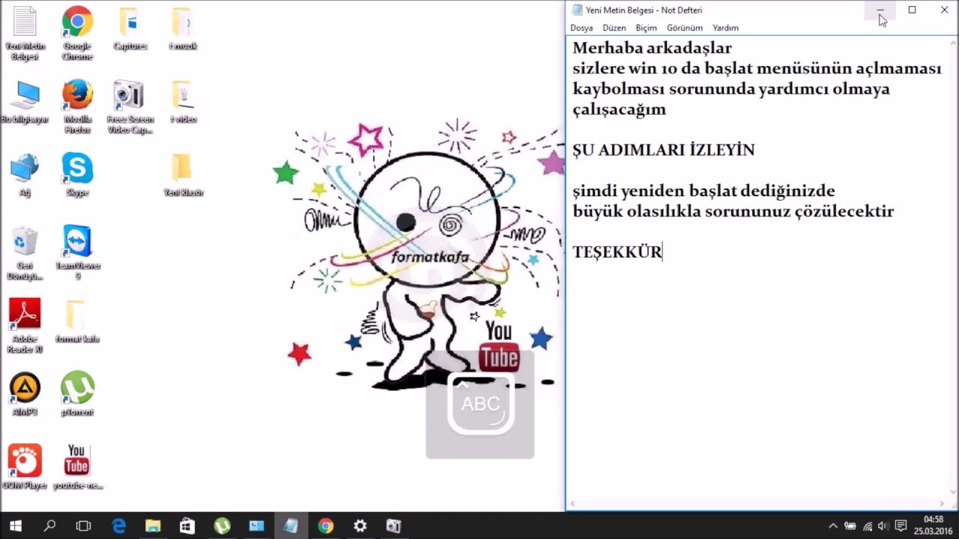The height and width of the screenshot is (539, 959).
Task: Click the volume icon in system tray
Action: click(883, 526)
